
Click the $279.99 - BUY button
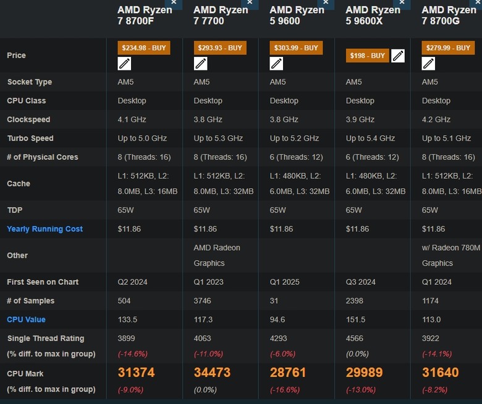(448, 48)
